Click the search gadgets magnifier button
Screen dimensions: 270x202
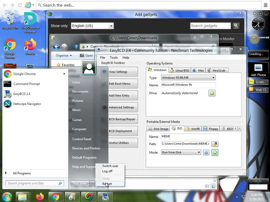[236, 26]
